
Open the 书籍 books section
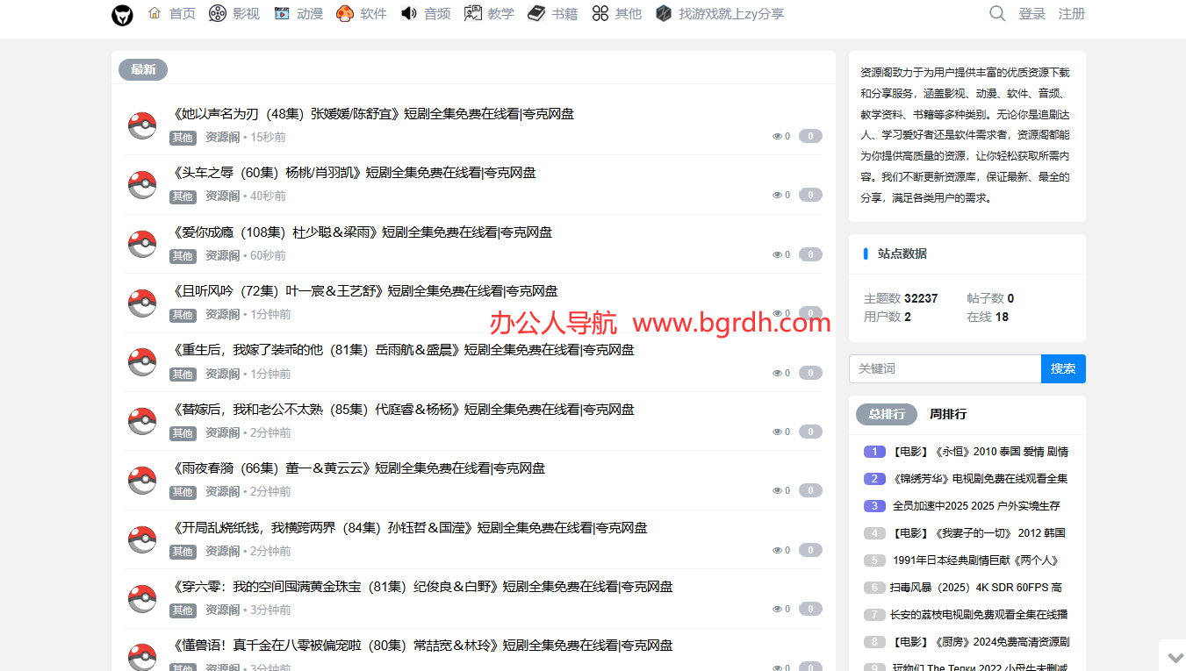click(553, 14)
